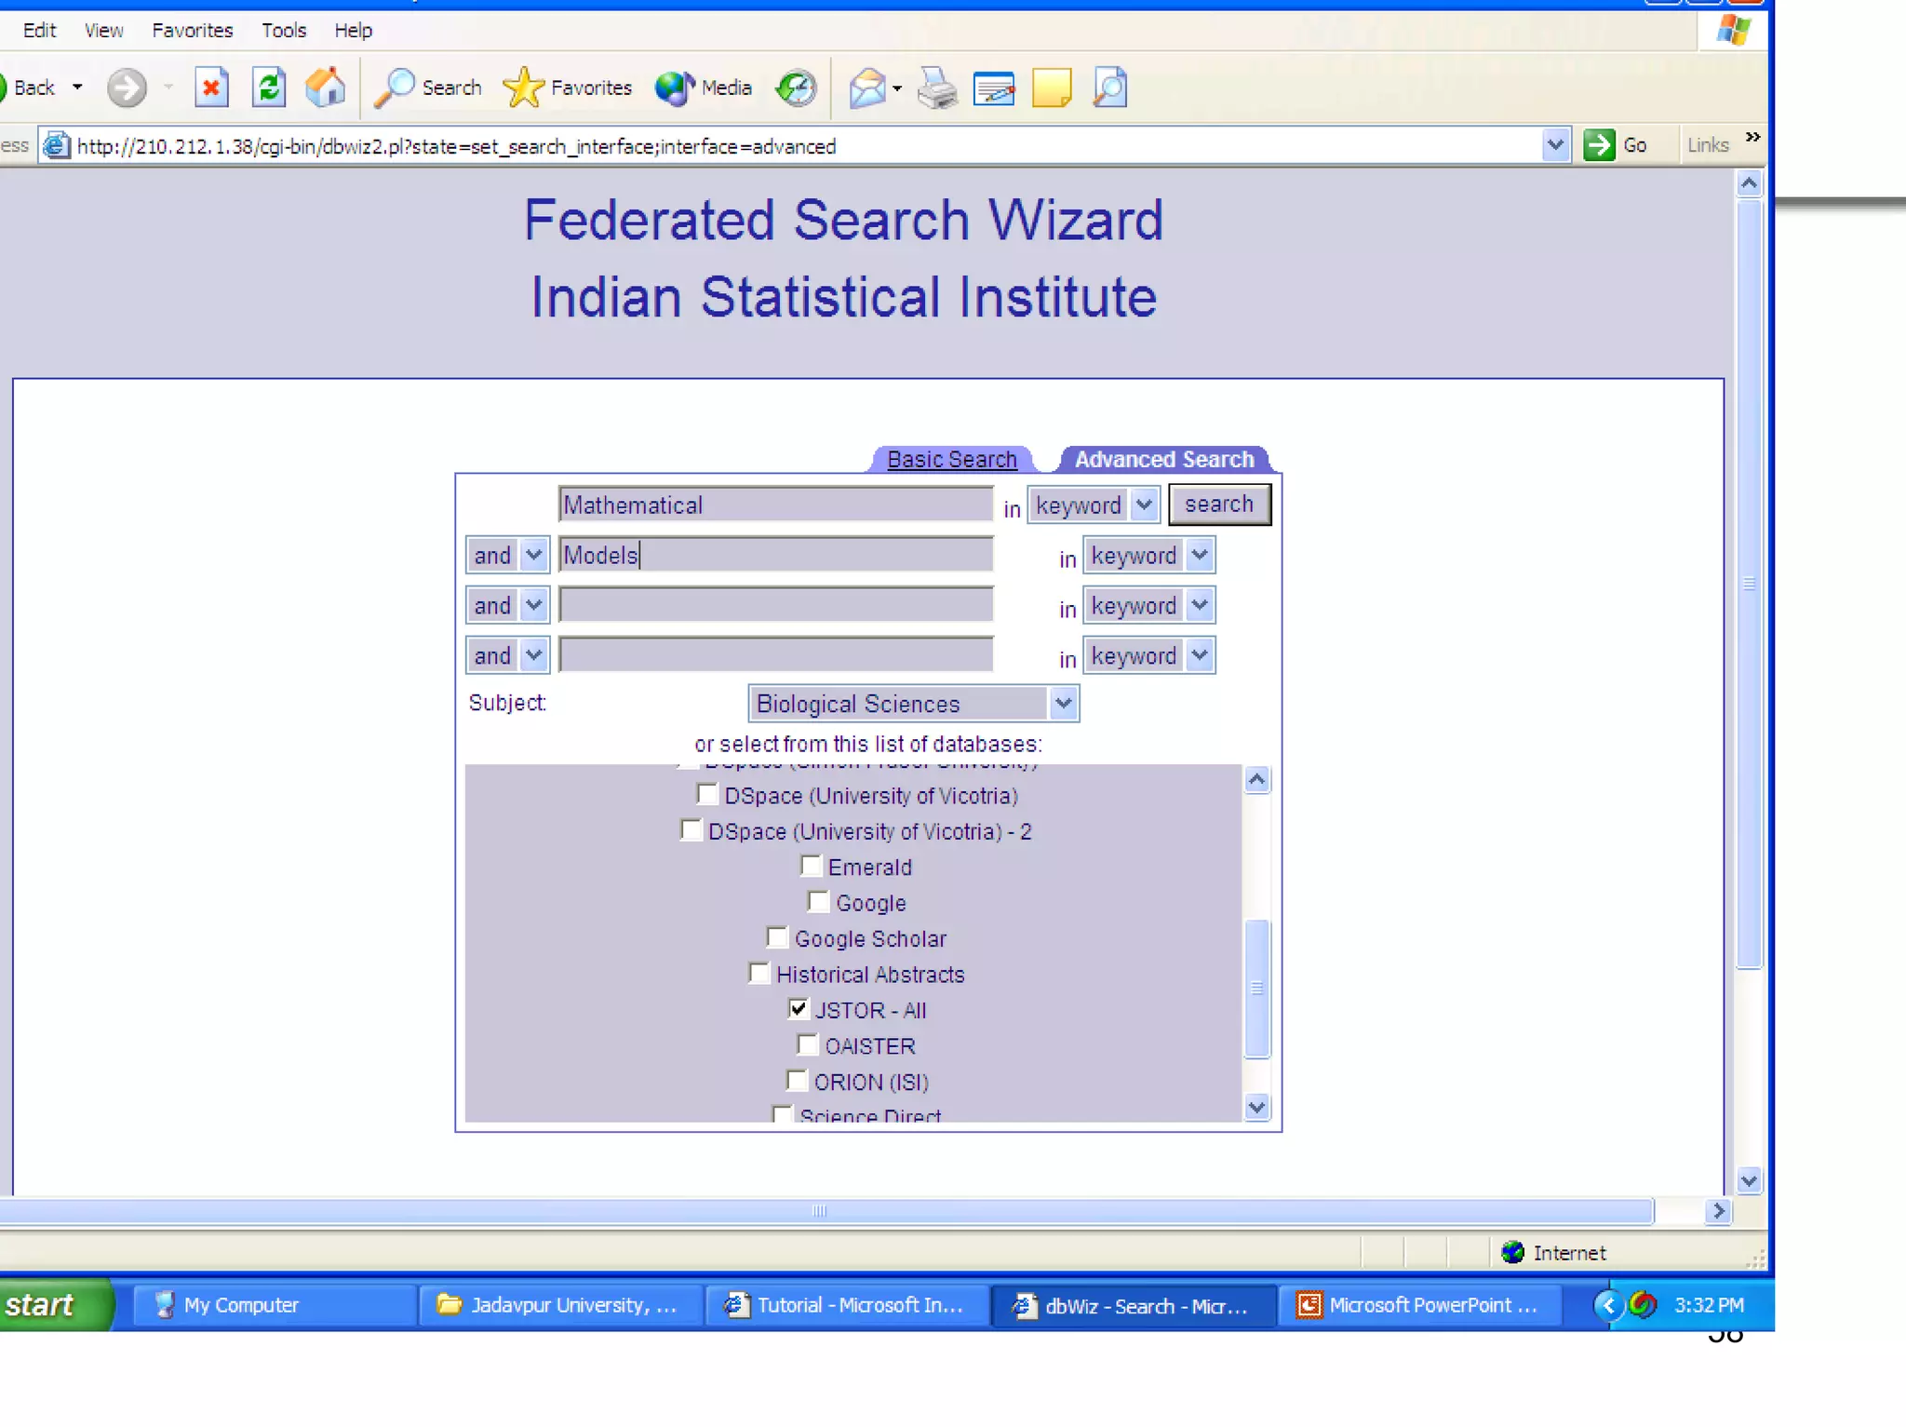Open the Subject Biological Sciences dropdown

(x=1063, y=704)
